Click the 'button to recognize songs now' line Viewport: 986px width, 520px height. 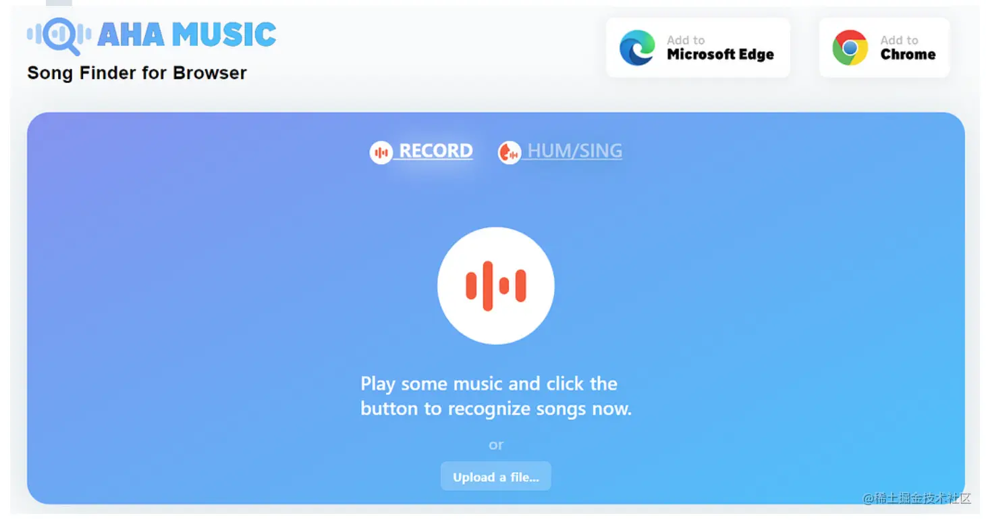[x=496, y=409]
